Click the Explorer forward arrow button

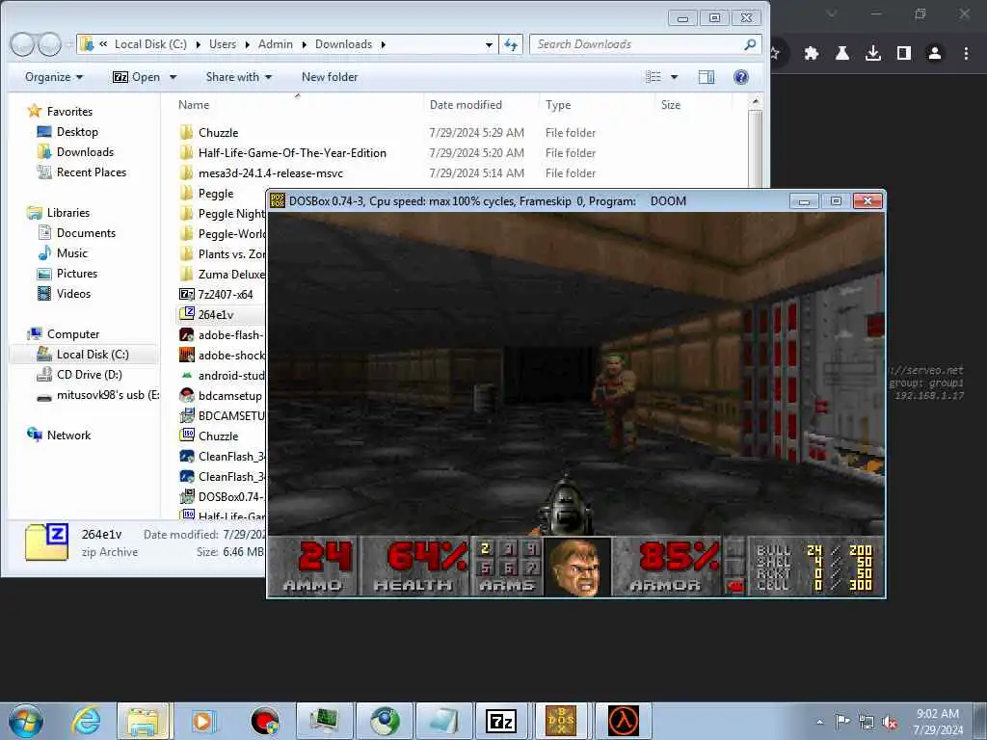coord(49,44)
